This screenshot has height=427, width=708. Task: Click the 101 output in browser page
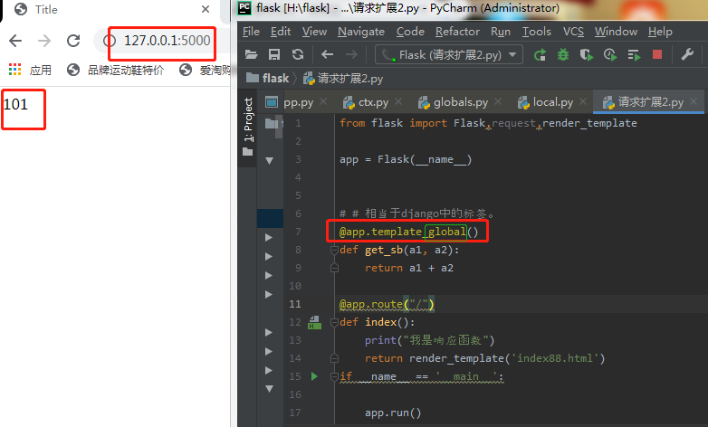point(15,105)
